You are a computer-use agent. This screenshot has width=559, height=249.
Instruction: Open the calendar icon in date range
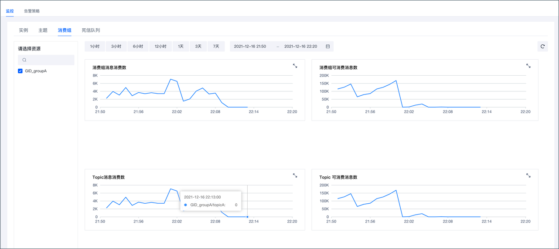coord(327,46)
